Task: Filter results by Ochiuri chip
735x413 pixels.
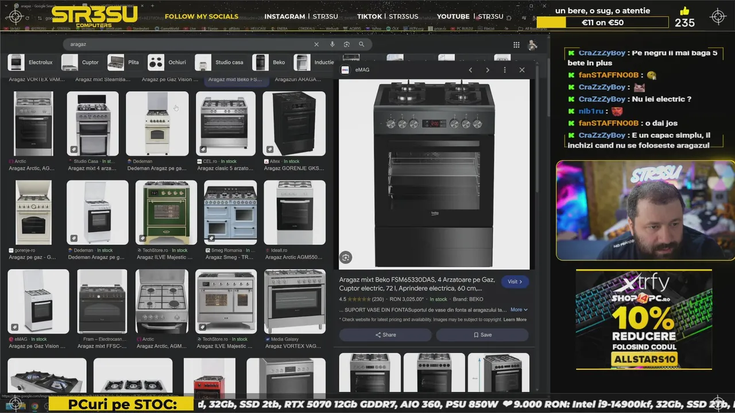Action: point(168,63)
